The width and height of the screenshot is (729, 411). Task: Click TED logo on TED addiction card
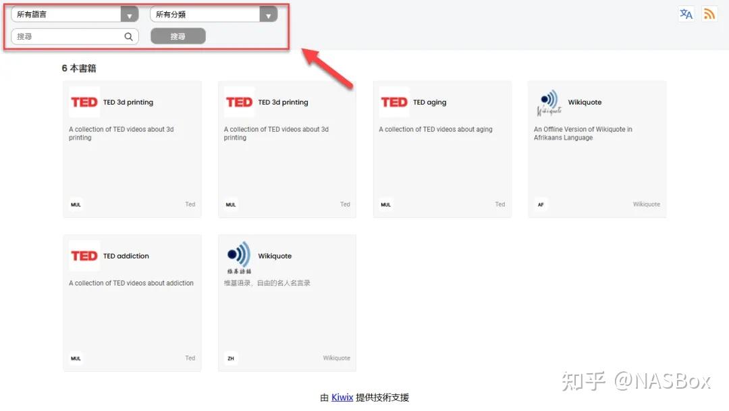[x=84, y=256]
